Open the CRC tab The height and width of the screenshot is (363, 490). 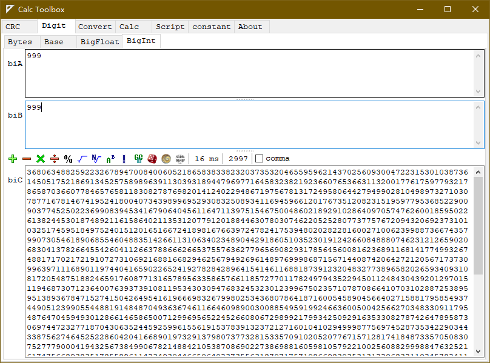tap(19, 27)
